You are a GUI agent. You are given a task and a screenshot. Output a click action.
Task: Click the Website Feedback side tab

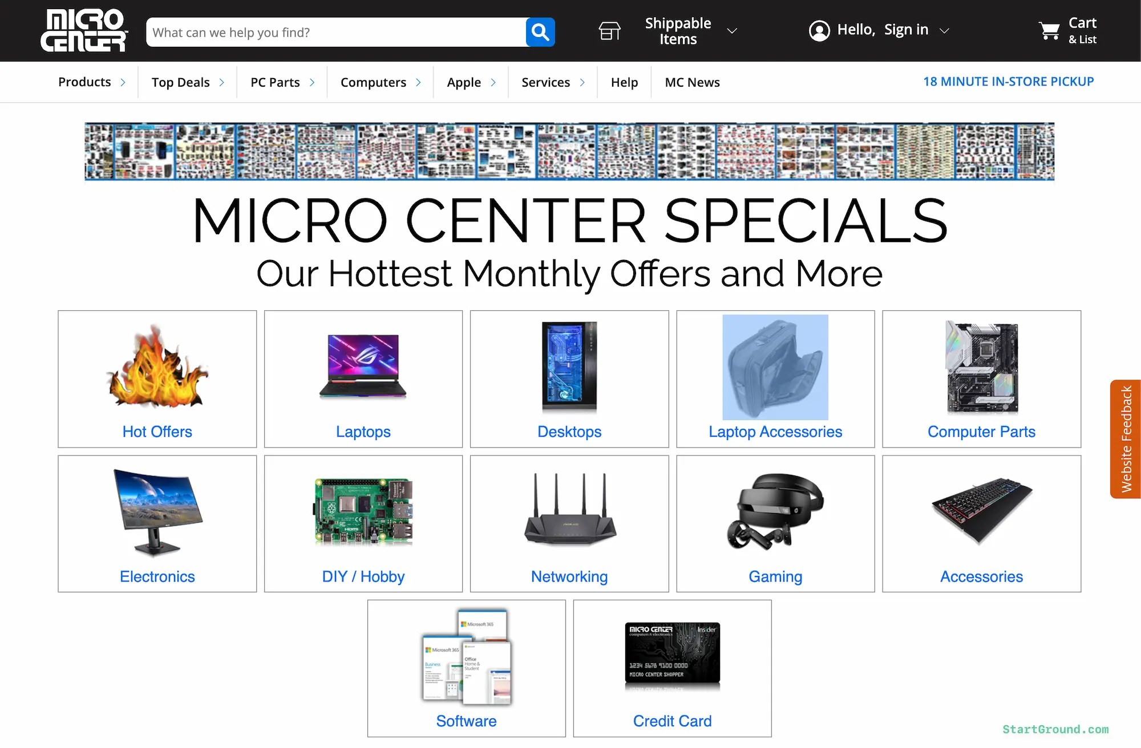tap(1125, 439)
